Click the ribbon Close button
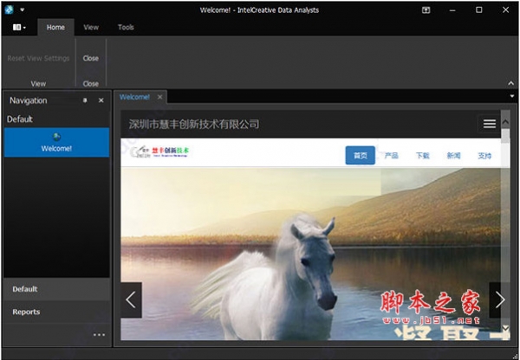 [90, 58]
